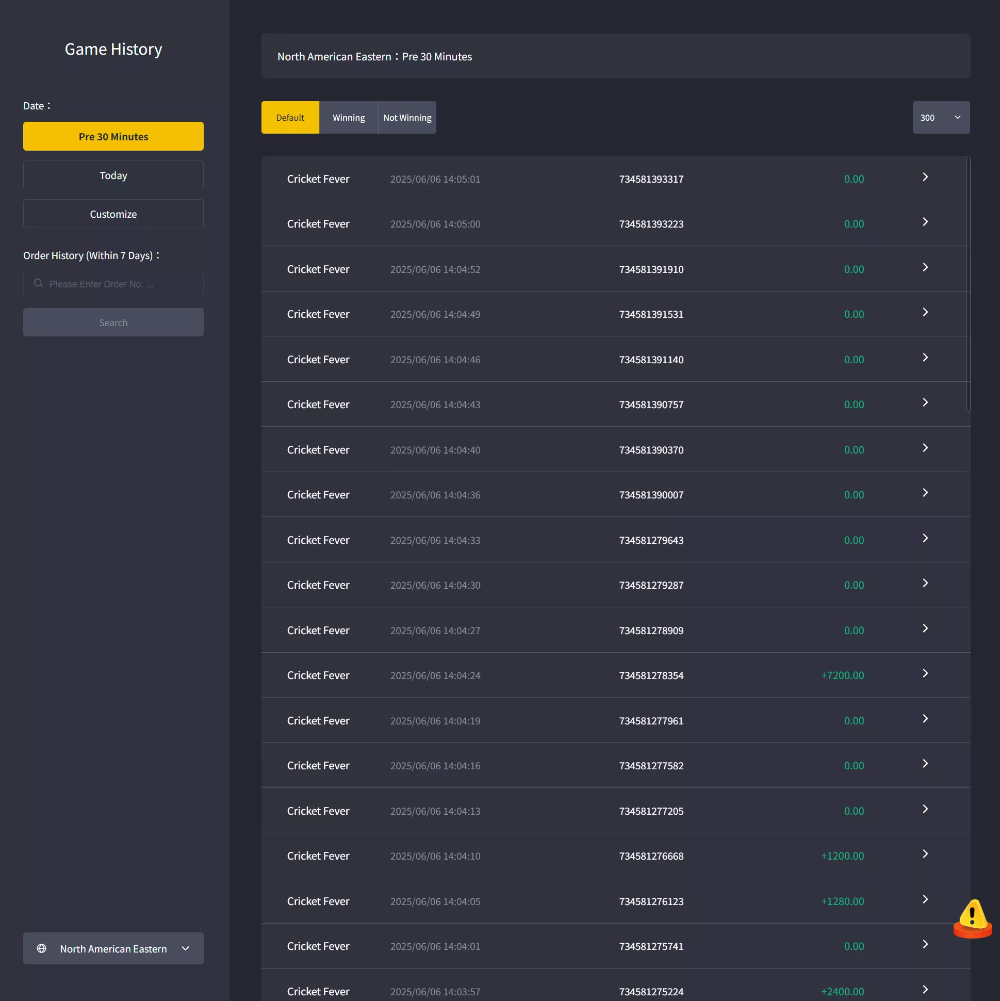Expand row for order 734581275224
Image resolution: width=1000 pixels, height=1001 pixels.
click(925, 990)
